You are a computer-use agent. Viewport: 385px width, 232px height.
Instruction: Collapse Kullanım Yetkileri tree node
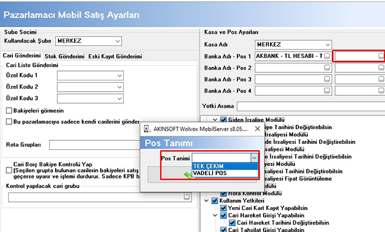tap(206, 201)
